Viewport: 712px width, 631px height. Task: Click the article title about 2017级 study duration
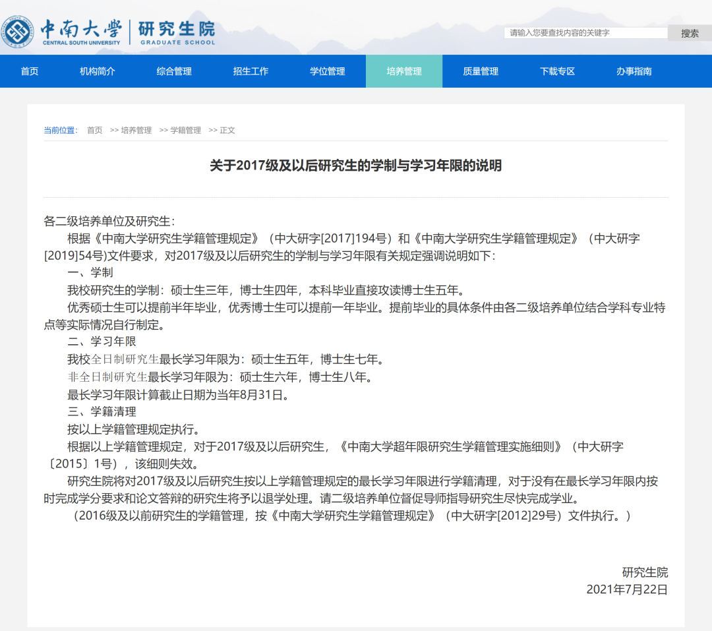point(355,166)
